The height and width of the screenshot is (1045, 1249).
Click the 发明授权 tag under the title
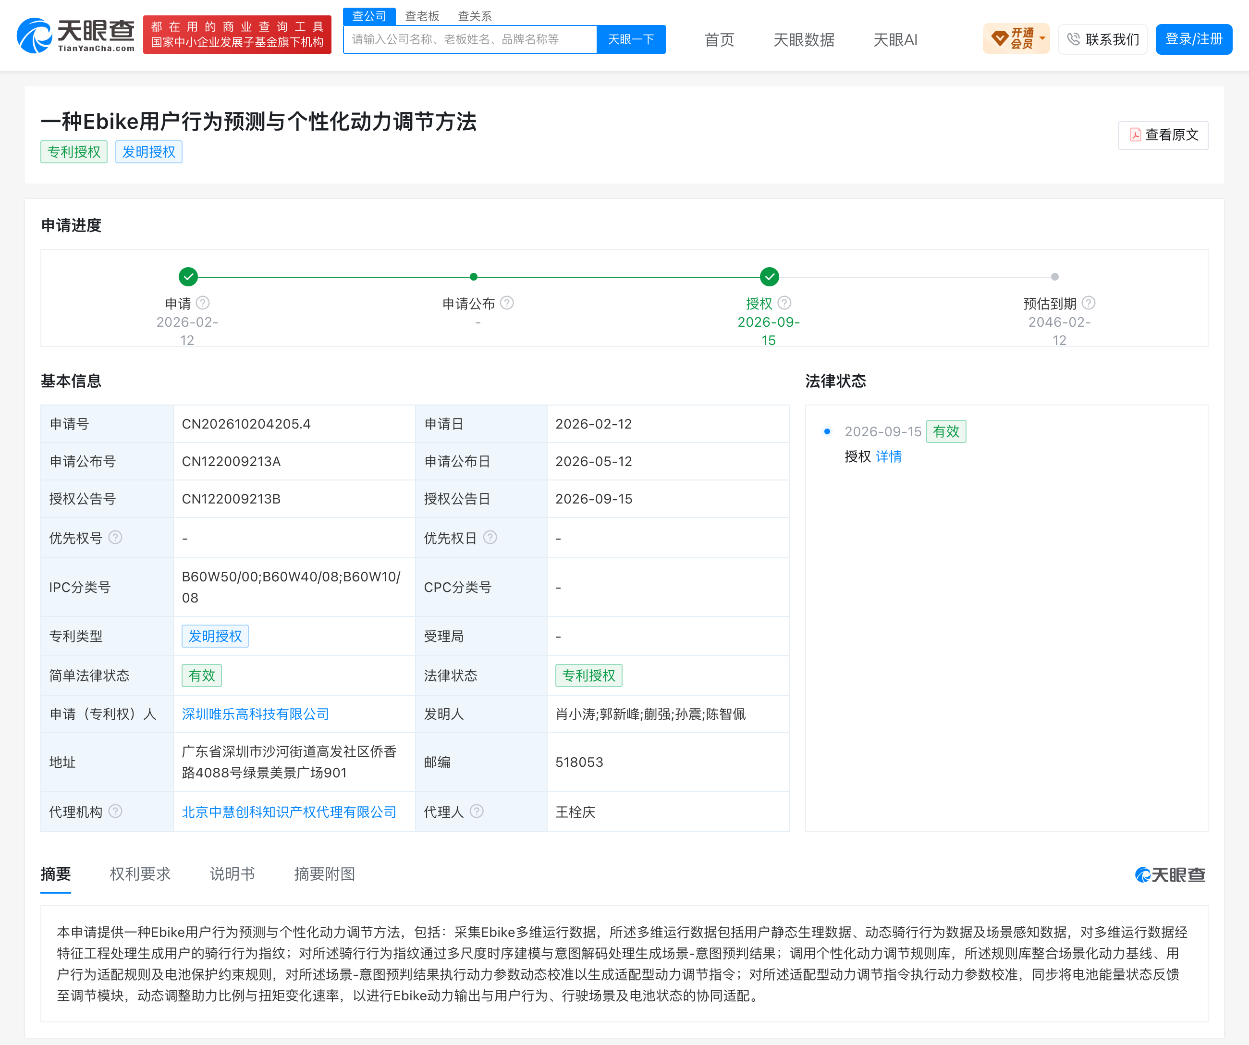tap(149, 152)
